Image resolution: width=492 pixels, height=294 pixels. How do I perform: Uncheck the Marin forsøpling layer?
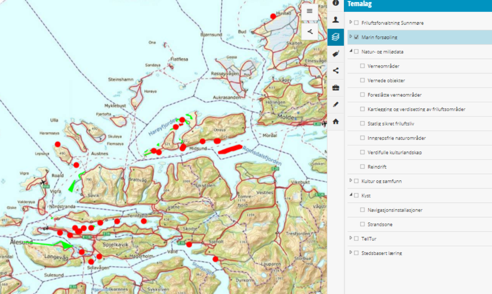click(x=356, y=37)
